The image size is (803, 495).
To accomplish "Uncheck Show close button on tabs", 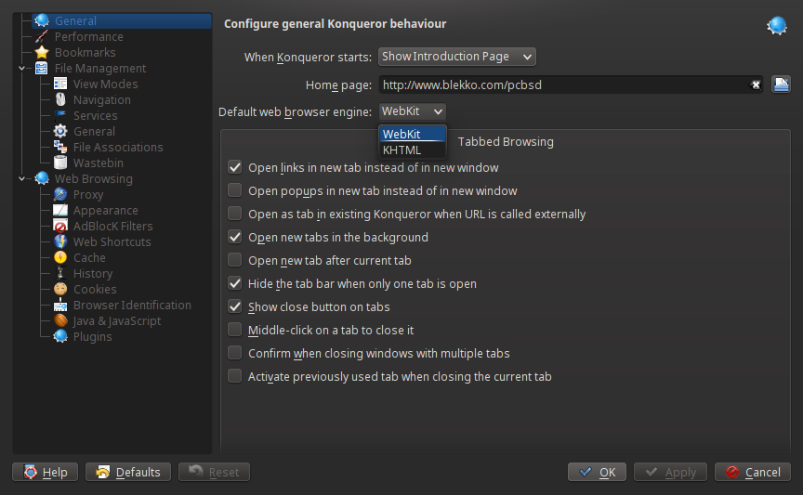I will pos(235,306).
